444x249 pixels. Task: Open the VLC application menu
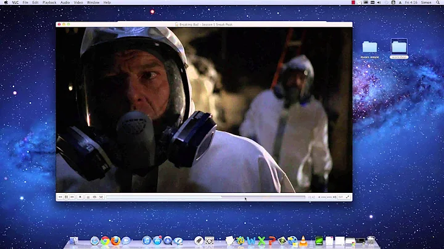[15, 2]
